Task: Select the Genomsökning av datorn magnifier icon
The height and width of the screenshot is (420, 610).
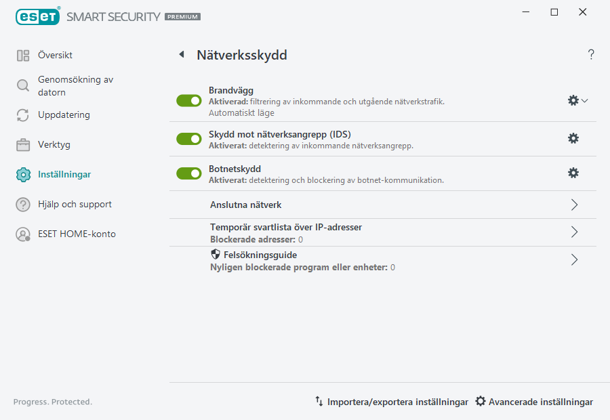Action: click(21, 86)
